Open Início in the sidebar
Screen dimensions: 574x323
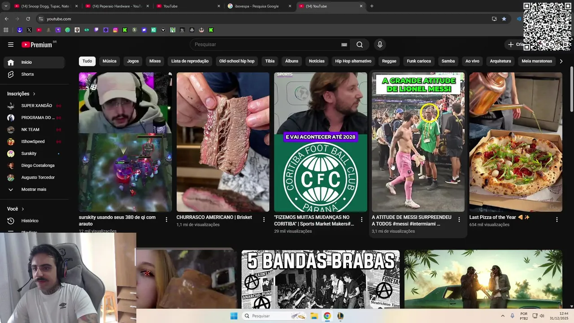(34, 62)
